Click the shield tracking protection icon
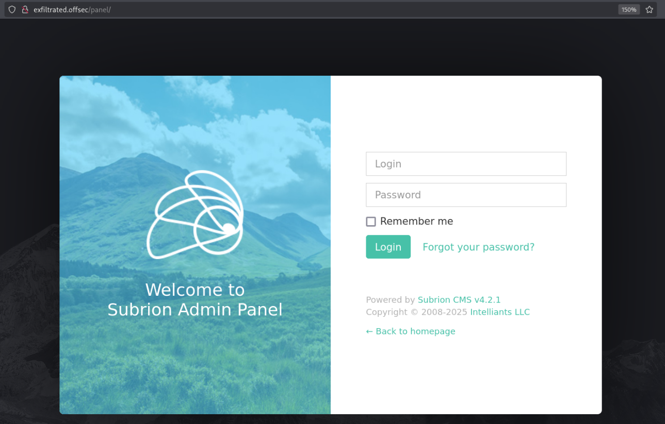Screen dimensions: 665x424 (12, 9)
